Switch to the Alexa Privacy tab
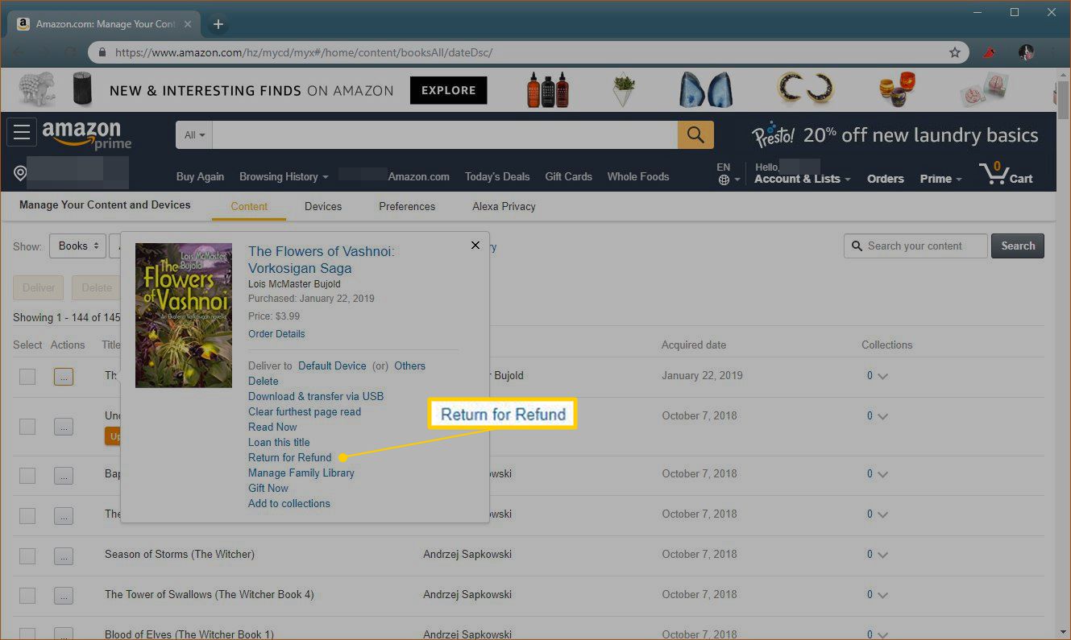Screen dimensions: 1071x640 point(504,206)
